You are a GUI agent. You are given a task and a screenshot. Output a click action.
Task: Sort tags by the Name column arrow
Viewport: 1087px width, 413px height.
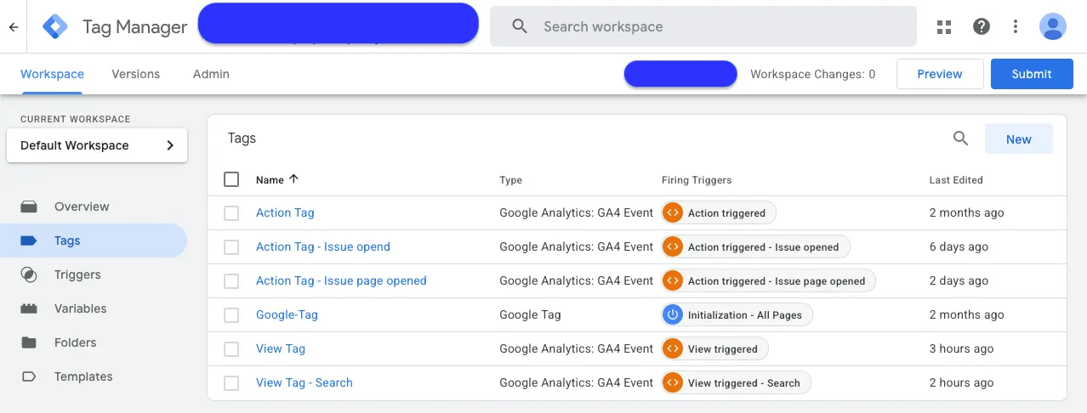(x=294, y=179)
